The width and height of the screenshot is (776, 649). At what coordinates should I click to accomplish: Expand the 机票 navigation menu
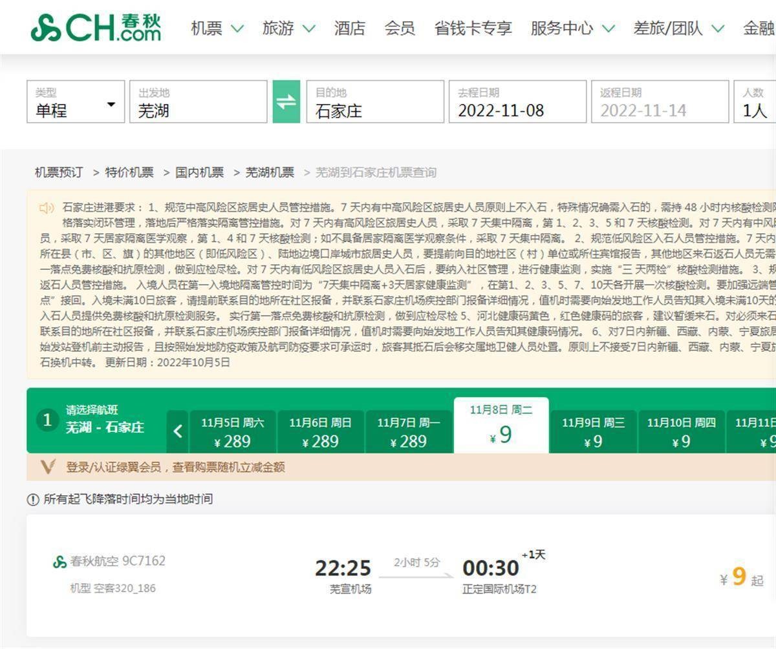coord(217,28)
